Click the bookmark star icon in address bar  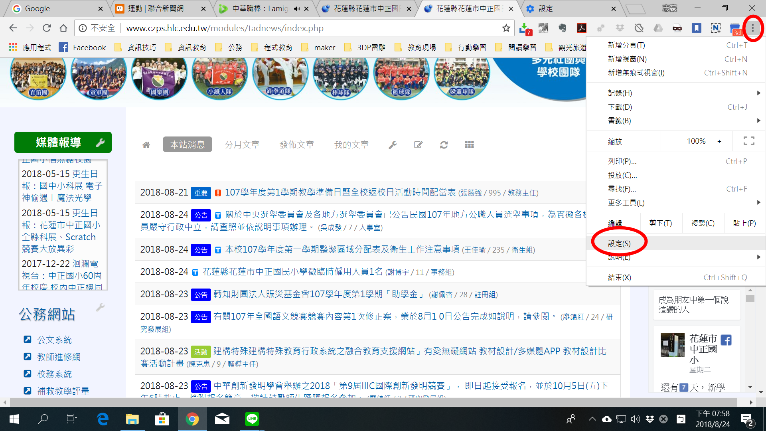(506, 28)
